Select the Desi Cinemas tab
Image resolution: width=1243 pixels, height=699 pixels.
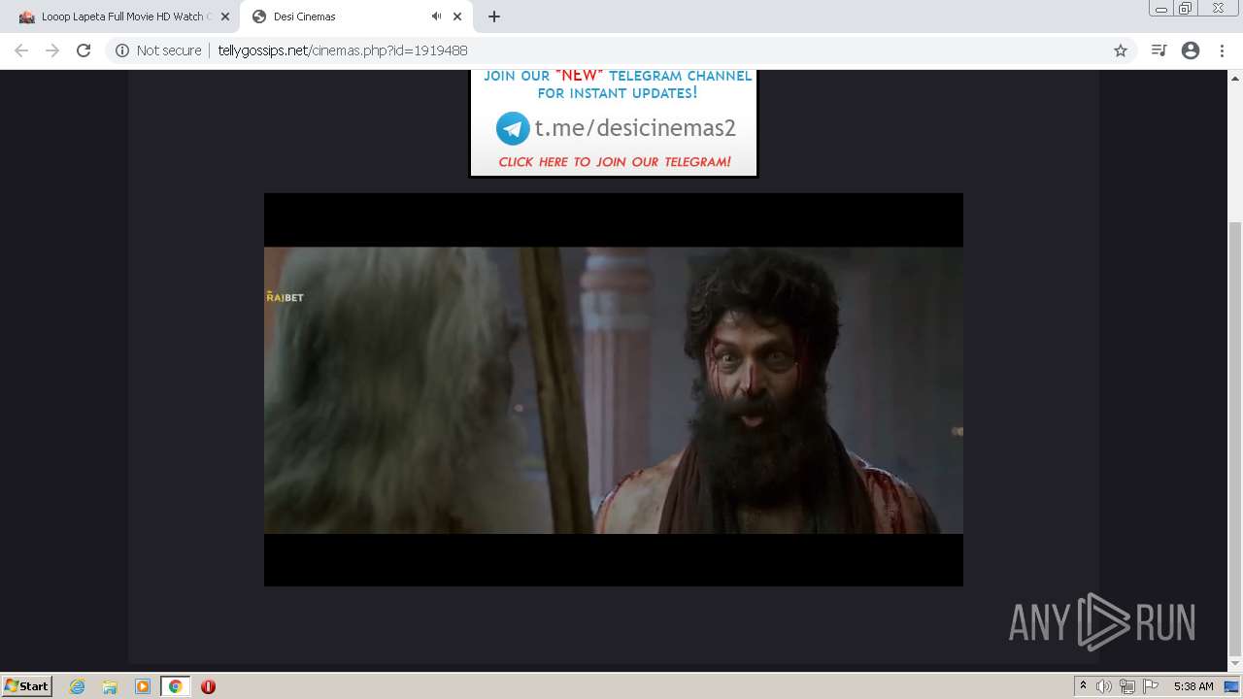(354, 17)
